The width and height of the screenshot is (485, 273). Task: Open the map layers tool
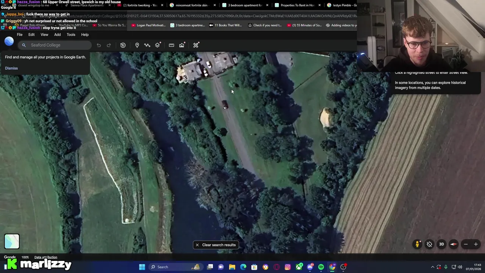click(158, 45)
